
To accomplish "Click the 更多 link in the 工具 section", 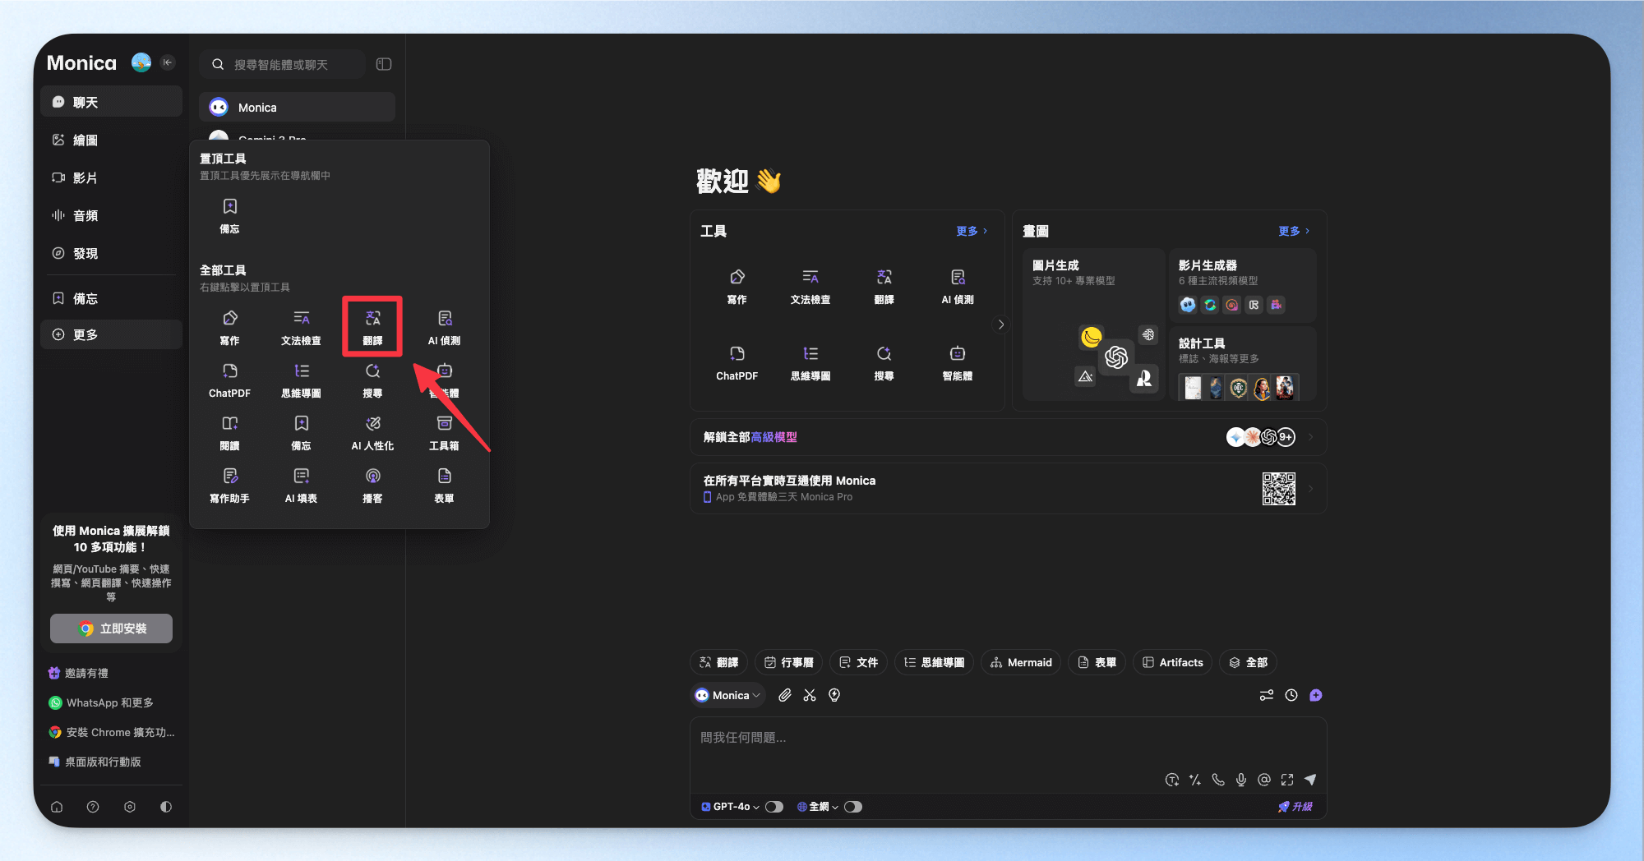I will click(971, 232).
